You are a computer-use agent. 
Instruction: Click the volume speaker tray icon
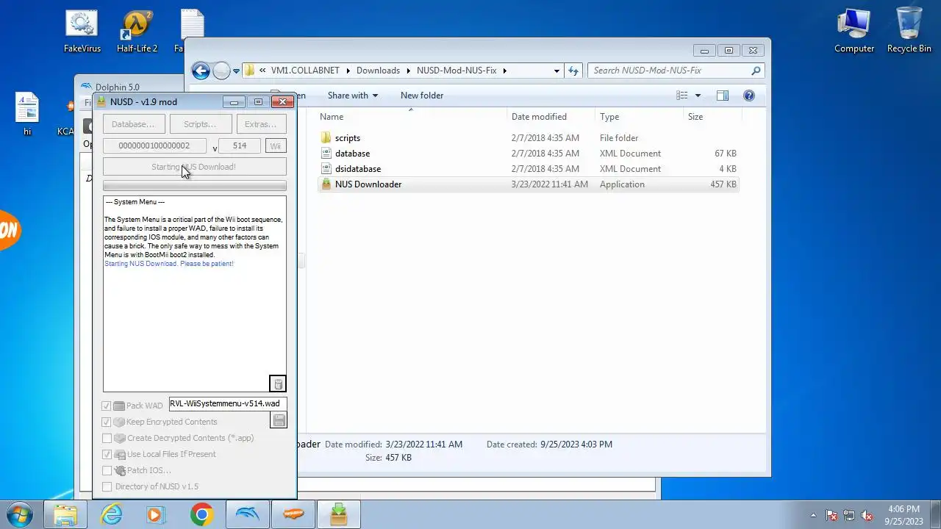tap(867, 515)
